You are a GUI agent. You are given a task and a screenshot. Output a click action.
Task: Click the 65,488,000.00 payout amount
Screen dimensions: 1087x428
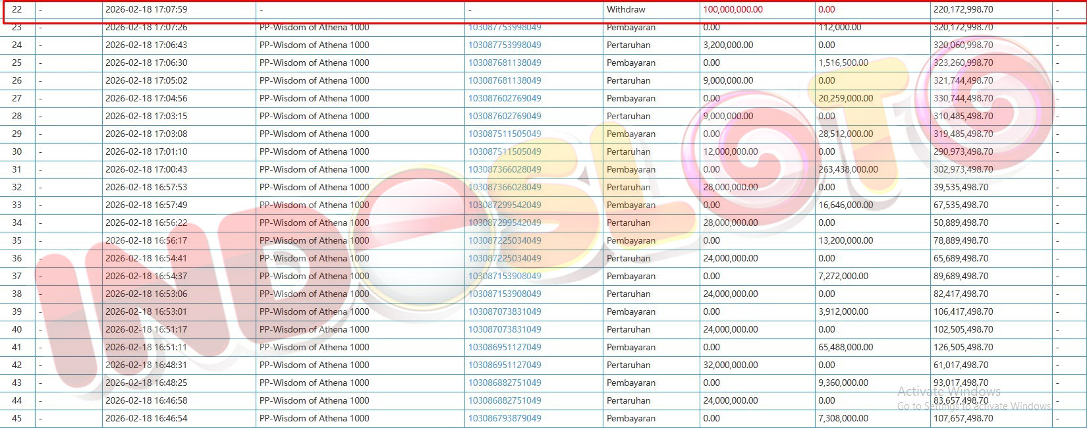pyautogui.click(x=845, y=347)
